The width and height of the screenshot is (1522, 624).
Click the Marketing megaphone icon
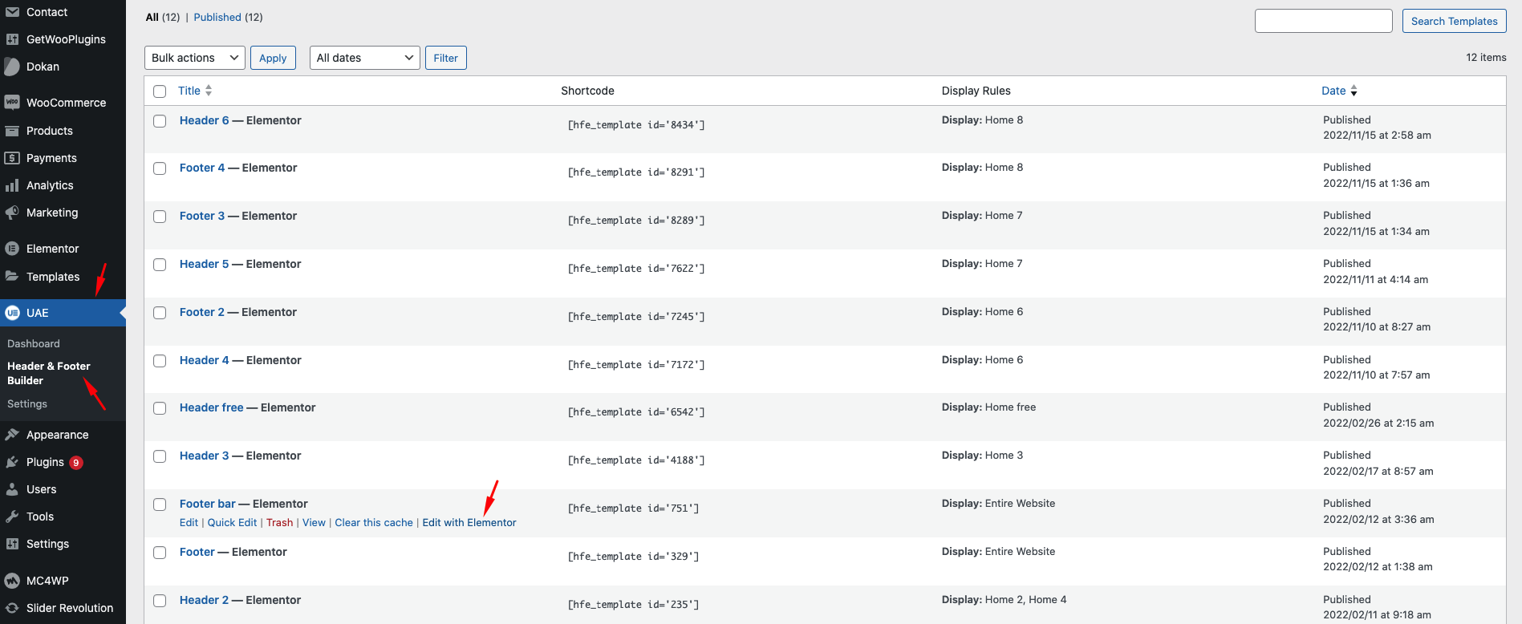(x=12, y=213)
